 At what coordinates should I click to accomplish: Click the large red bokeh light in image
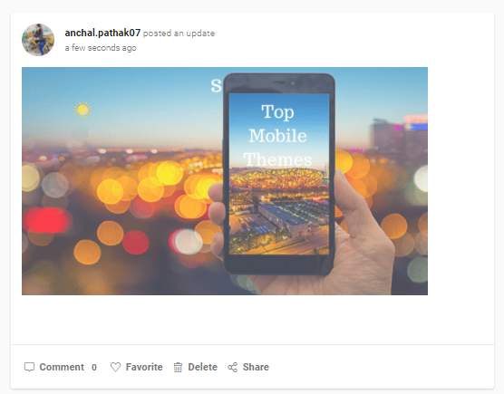(x=47, y=220)
